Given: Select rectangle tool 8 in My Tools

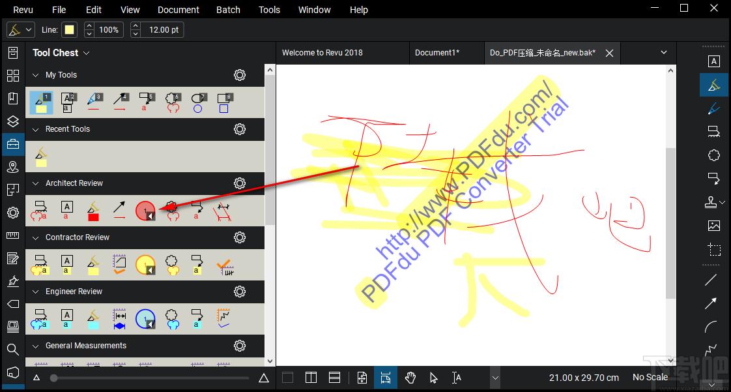Looking at the screenshot, I should click(225, 102).
